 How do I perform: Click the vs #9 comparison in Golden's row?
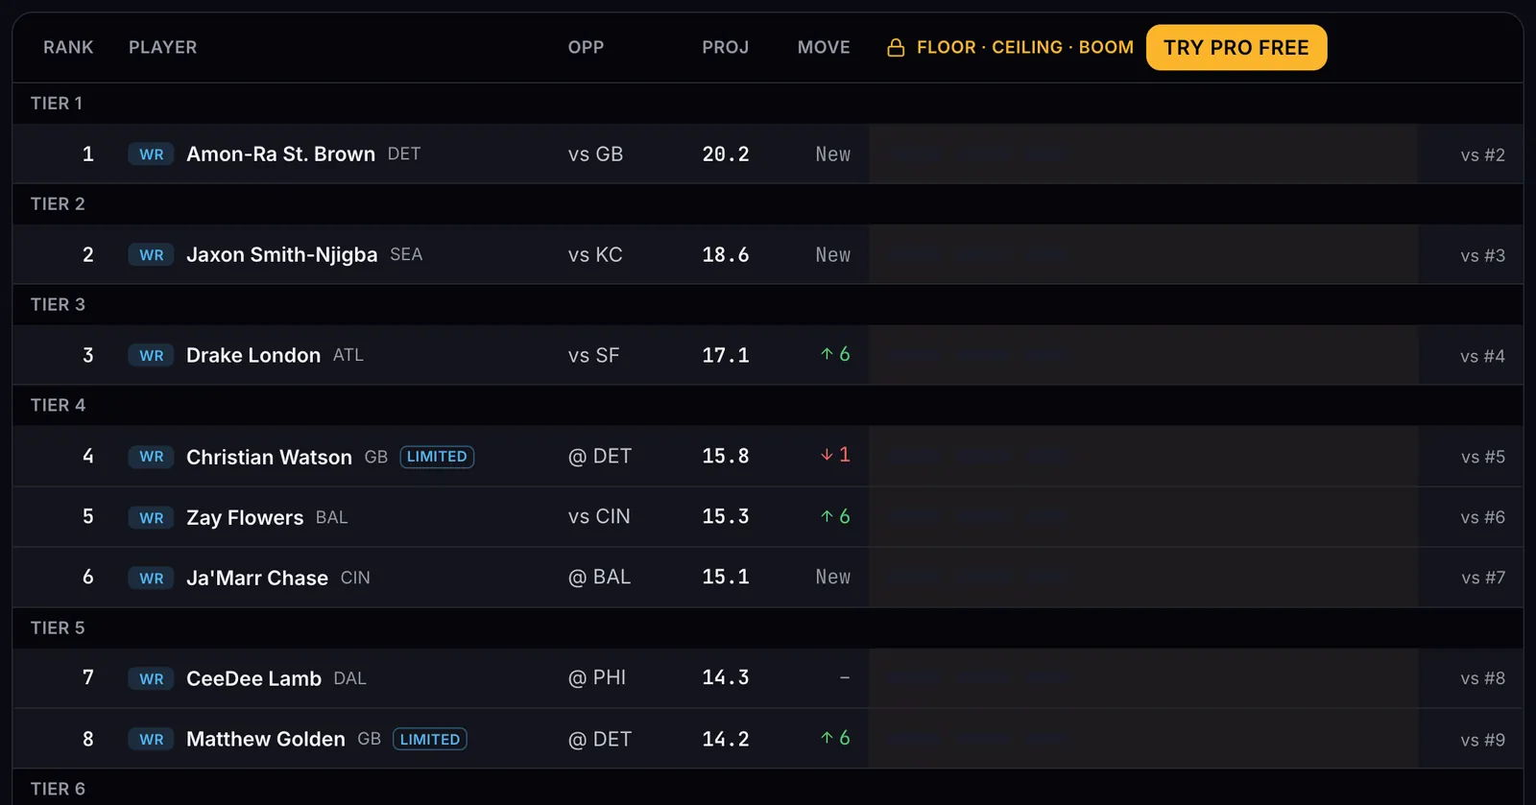1482,741
